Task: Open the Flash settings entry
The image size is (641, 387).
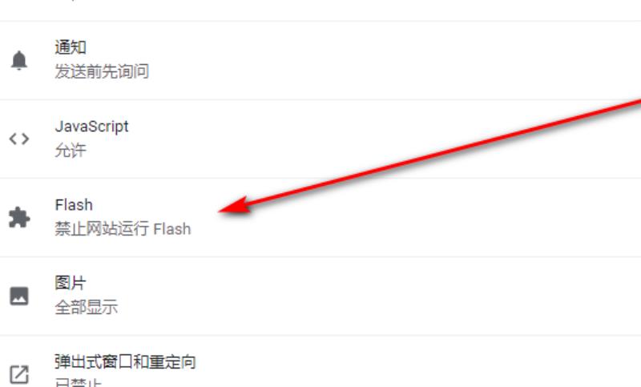Action: click(320, 217)
